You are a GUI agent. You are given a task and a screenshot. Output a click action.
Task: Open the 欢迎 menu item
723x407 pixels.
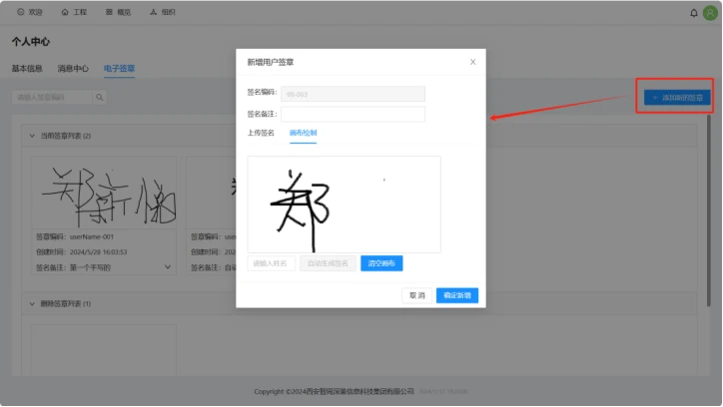coord(30,12)
